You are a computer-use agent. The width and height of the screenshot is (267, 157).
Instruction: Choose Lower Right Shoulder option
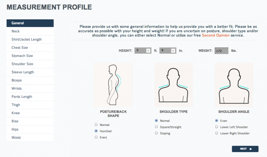pos(216,133)
